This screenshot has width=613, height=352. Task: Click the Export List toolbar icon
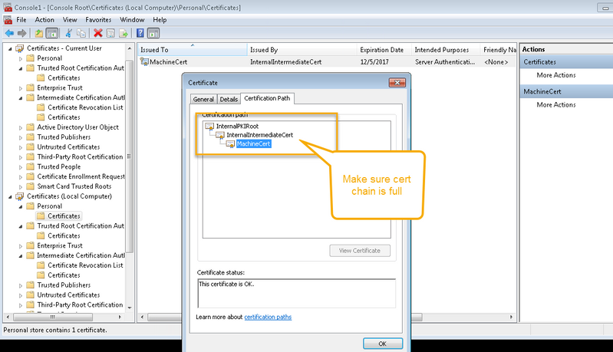(124, 33)
